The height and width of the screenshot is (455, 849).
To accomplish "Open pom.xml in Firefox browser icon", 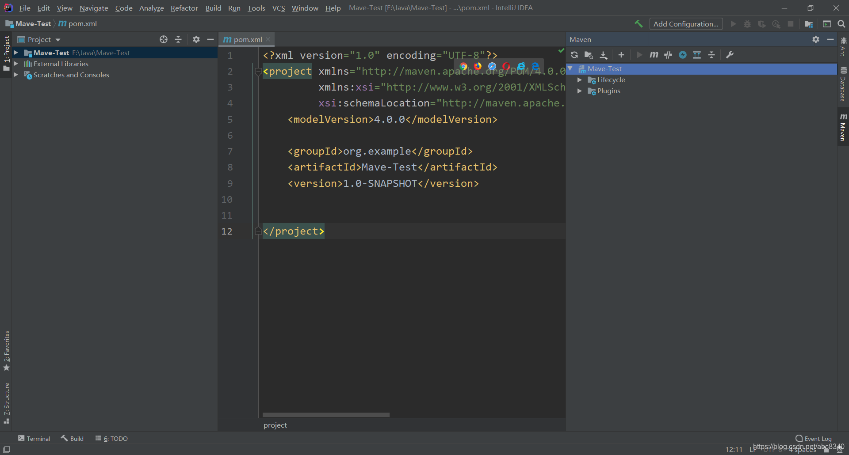I will click(x=478, y=66).
